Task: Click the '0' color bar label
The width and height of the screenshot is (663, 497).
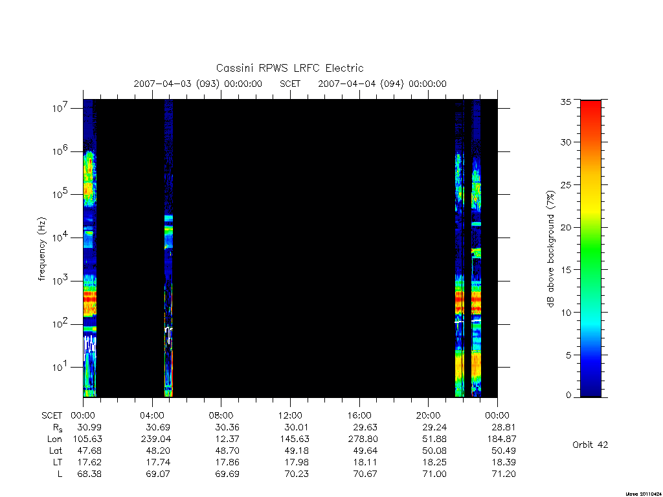Action: pos(568,395)
